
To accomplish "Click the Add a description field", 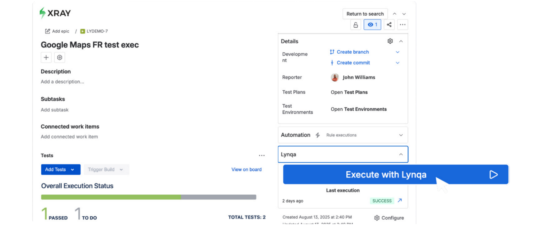I will point(62,82).
